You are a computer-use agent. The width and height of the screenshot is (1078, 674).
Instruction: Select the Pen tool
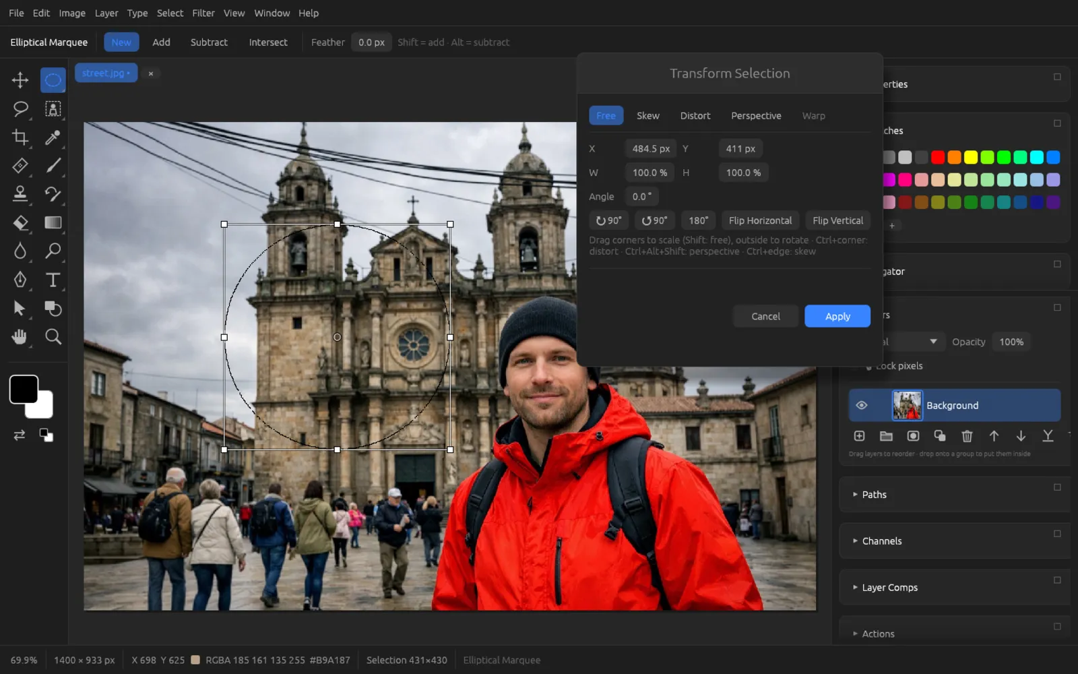20,280
